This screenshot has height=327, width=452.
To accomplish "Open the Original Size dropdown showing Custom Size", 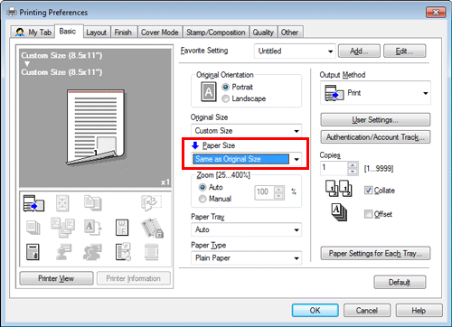I will click(x=246, y=131).
